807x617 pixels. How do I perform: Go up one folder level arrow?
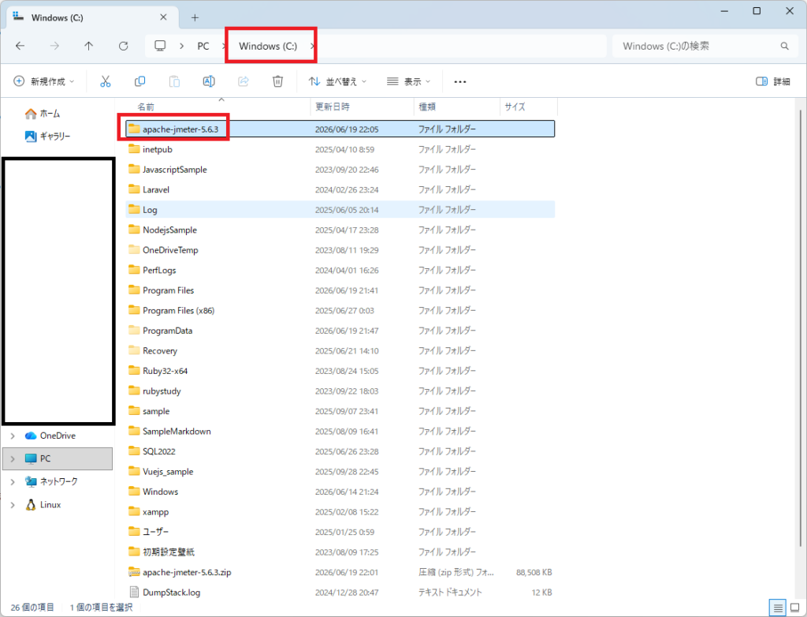tap(88, 46)
